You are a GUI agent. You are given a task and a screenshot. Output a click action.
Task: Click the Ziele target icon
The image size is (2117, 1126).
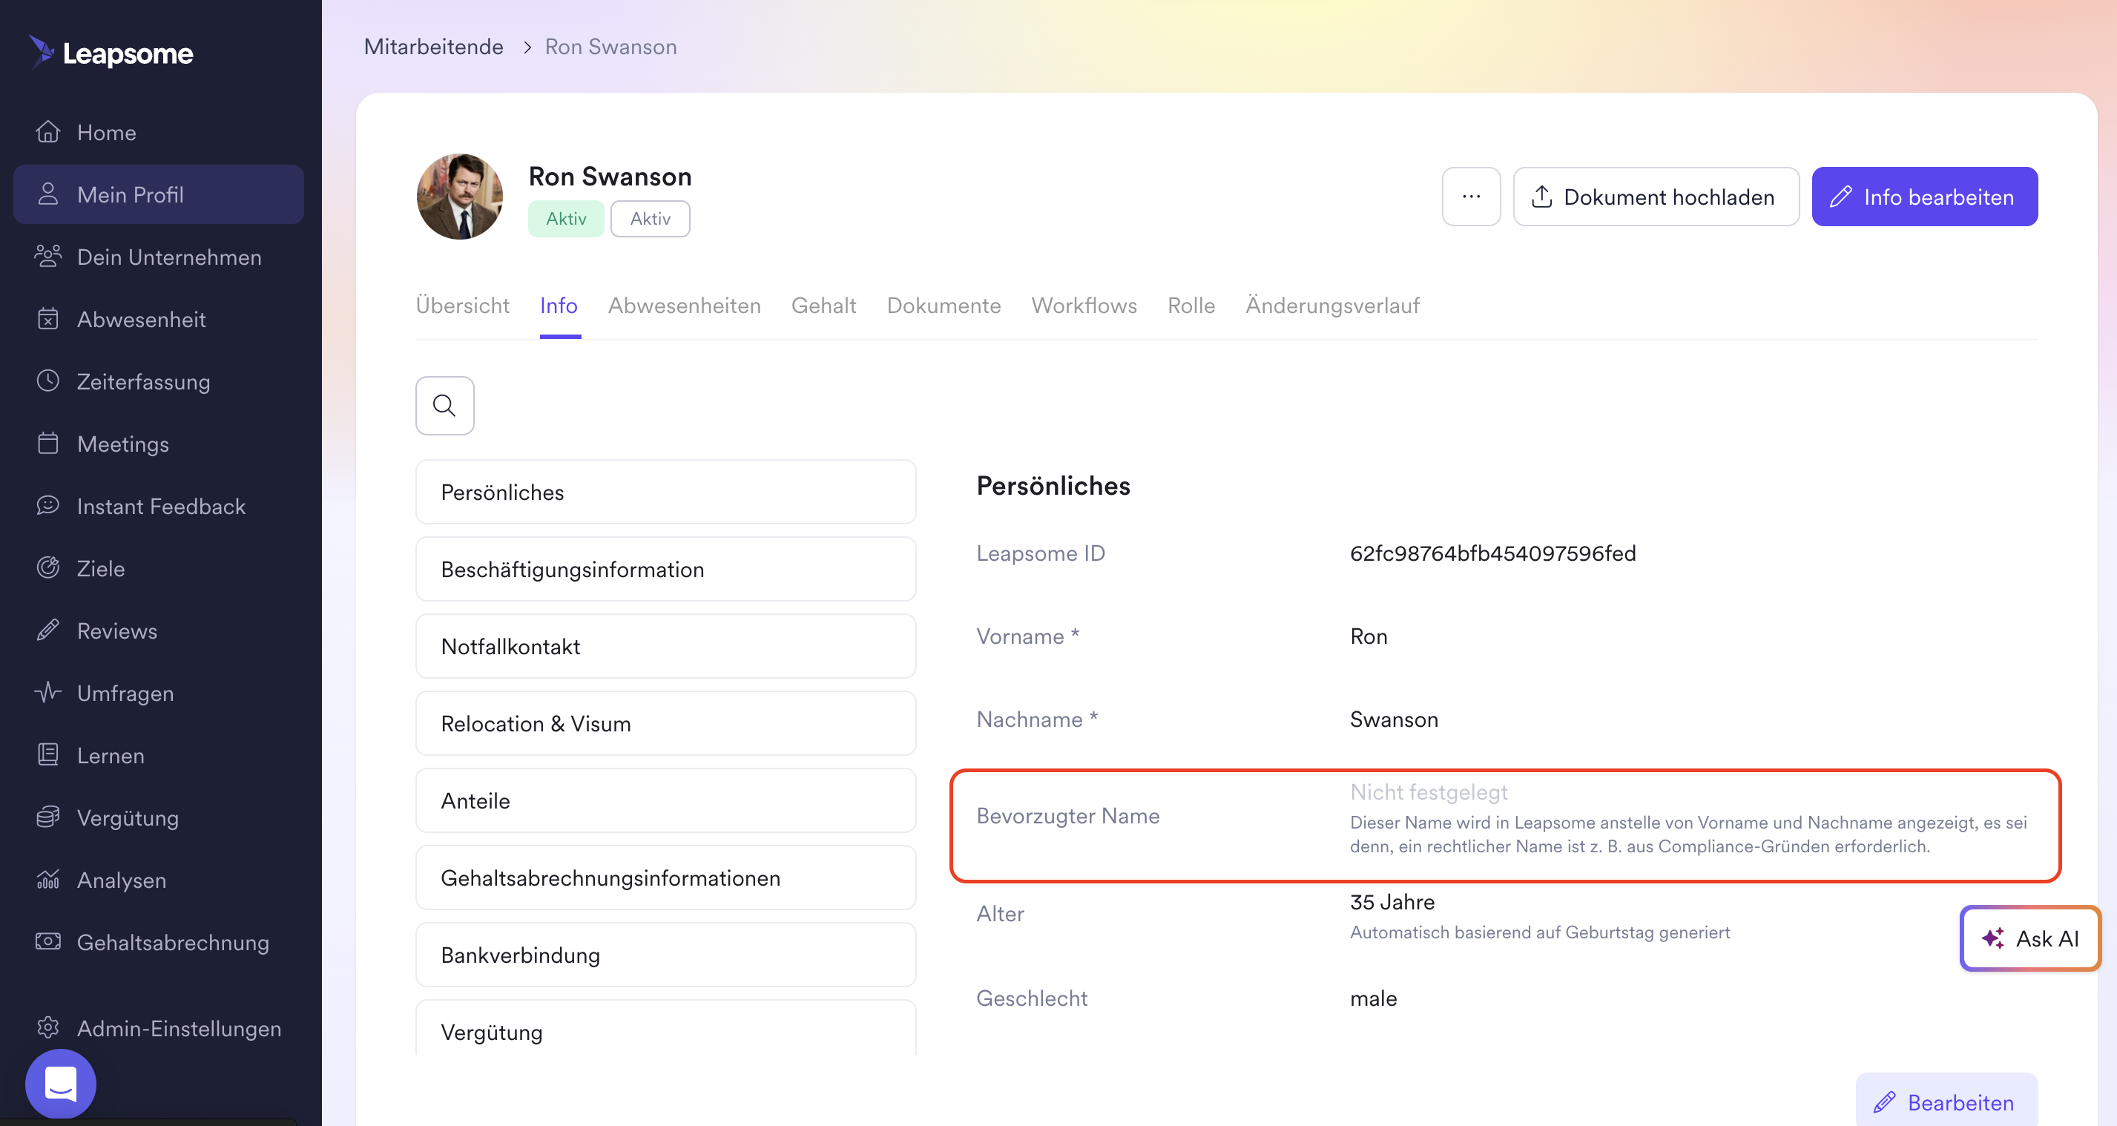(47, 568)
